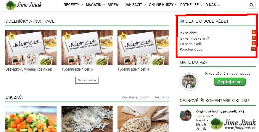The width and height of the screenshot is (259, 132).
Task: Expand the Recepty dropdown menu
Action: point(73,5)
